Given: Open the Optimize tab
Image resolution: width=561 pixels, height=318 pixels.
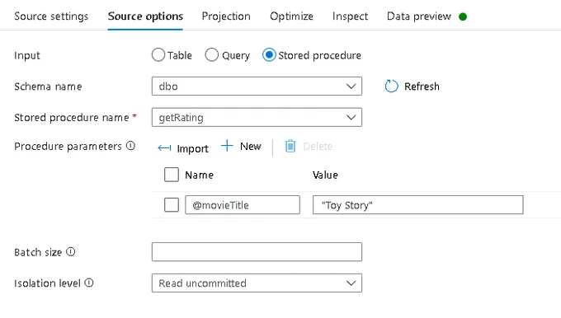Looking at the screenshot, I should (x=291, y=16).
